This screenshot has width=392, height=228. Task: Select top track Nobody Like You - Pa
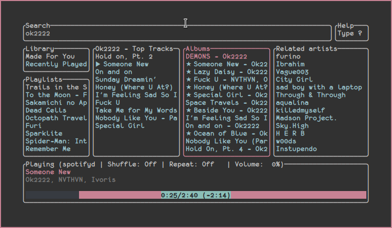pyautogui.click(x=136, y=118)
